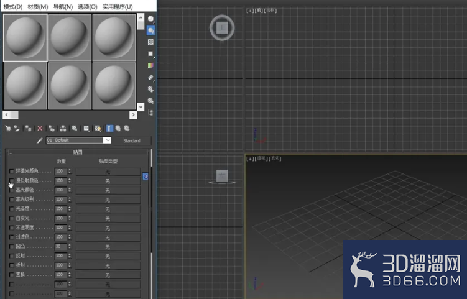
Task: Click the 无 map button for 置换
Action: click(x=108, y=275)
